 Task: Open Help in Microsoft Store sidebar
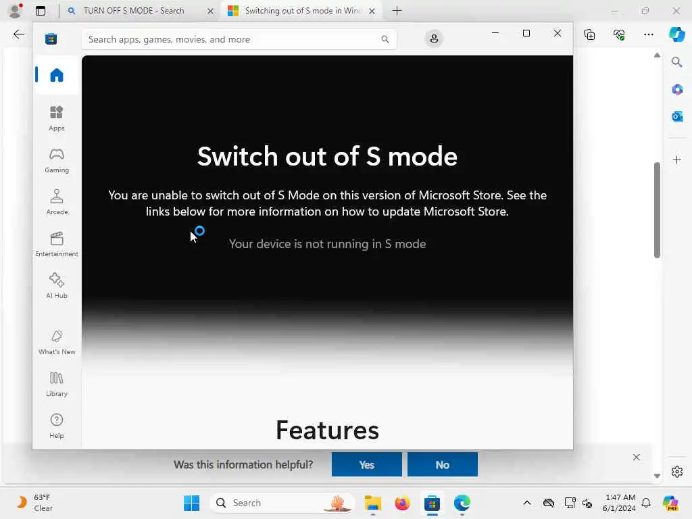pyautogui.click(x=57, y=426)
